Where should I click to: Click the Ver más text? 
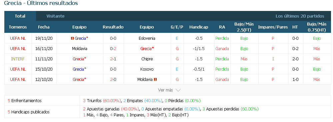pyautogui.click(x=165, y=90)
